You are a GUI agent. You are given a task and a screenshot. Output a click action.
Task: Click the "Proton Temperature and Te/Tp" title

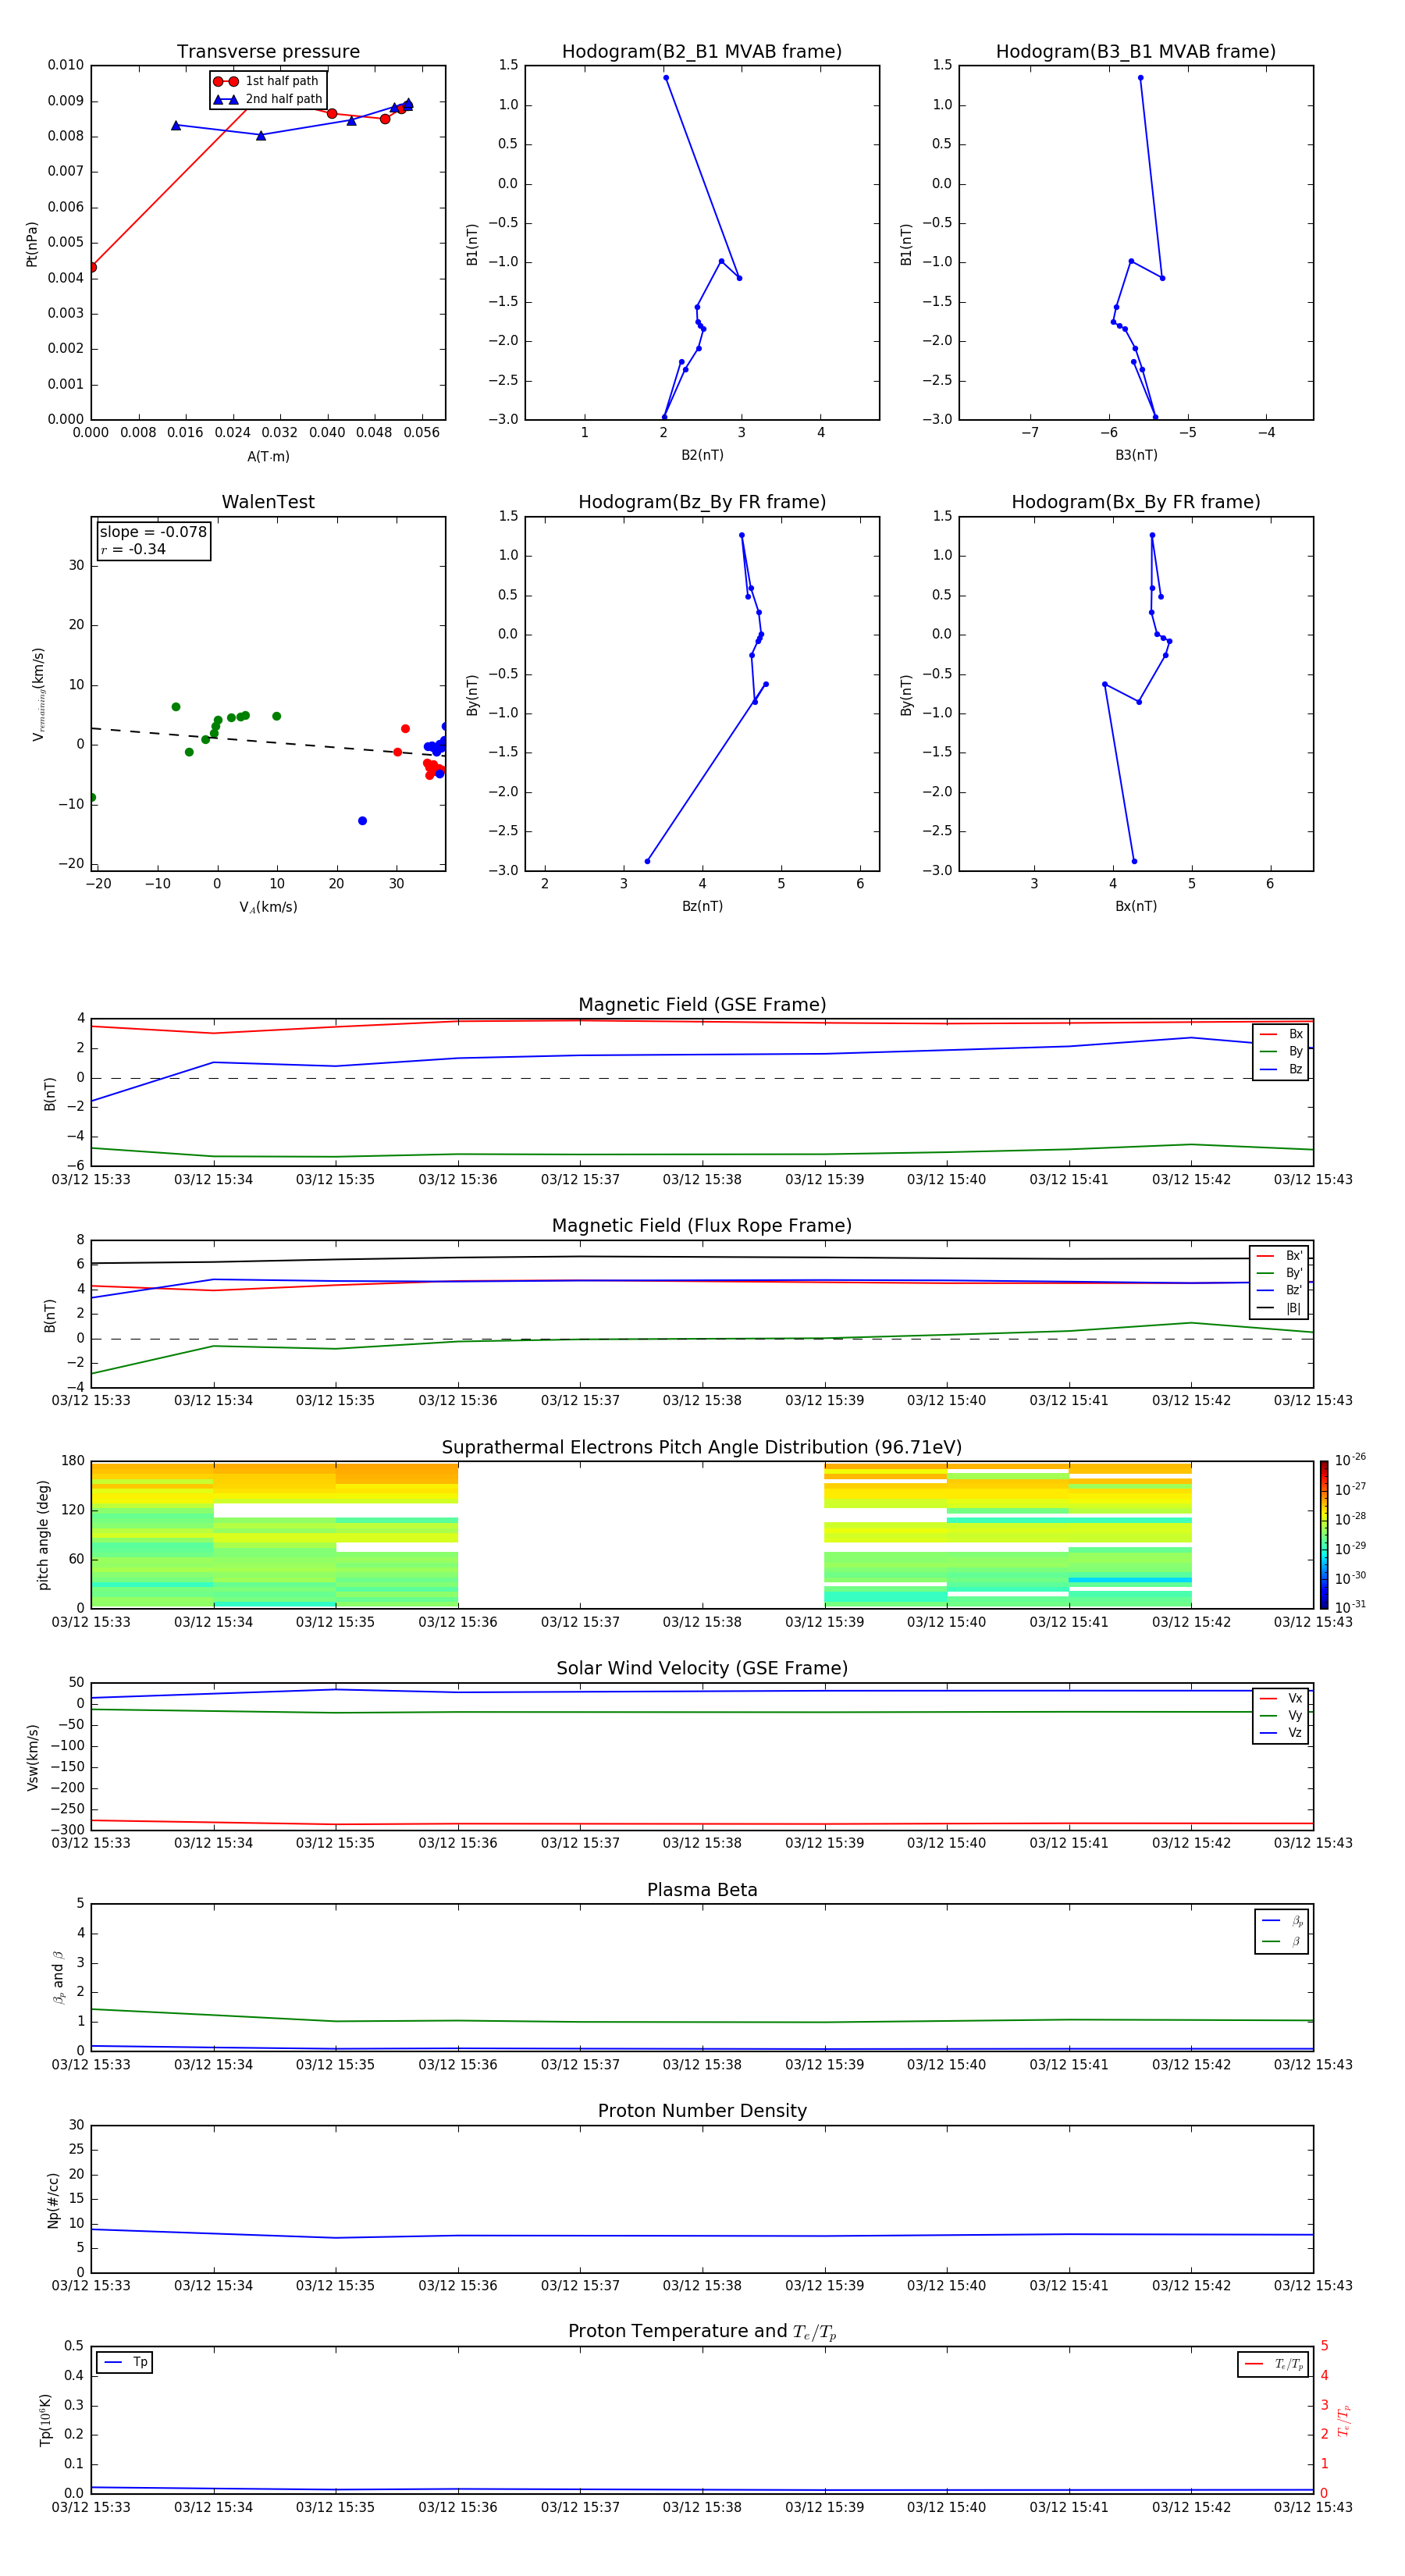702,2332
